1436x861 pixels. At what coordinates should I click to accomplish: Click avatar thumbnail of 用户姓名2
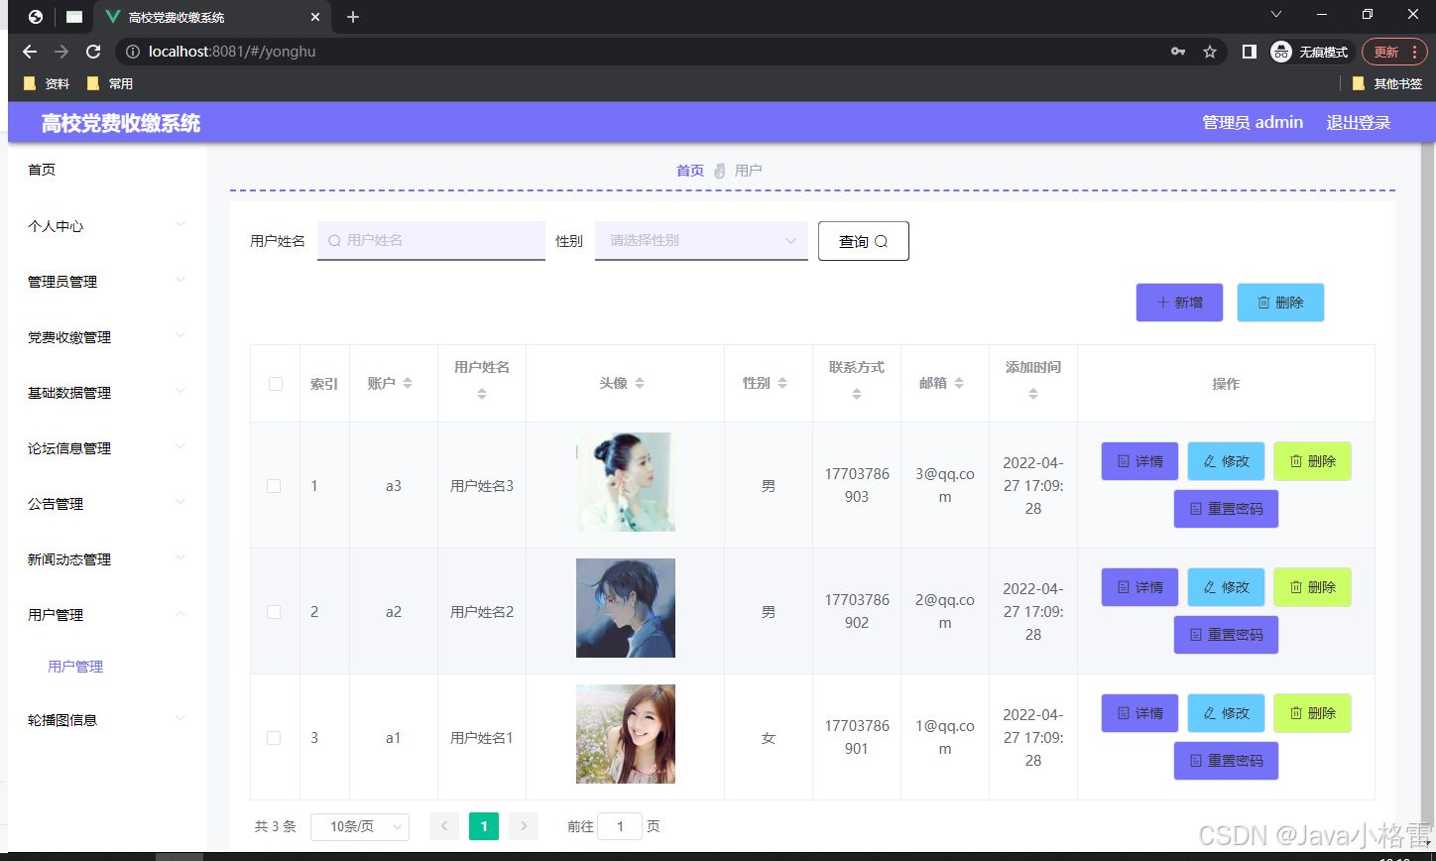click(626, 608)
